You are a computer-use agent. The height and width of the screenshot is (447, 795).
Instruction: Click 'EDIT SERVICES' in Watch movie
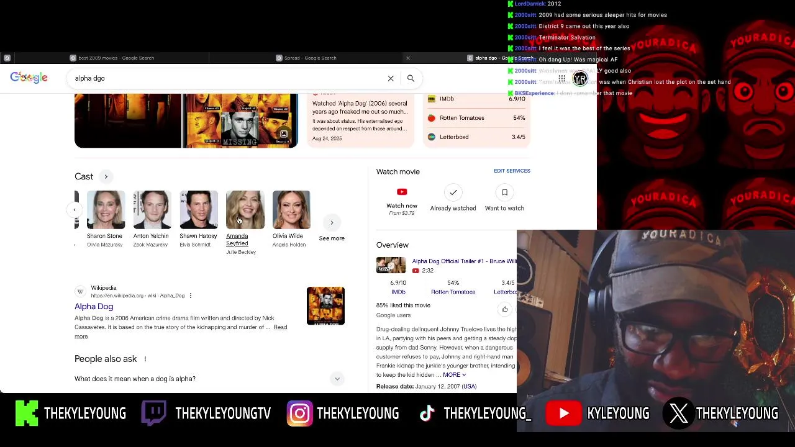point(512,171)
